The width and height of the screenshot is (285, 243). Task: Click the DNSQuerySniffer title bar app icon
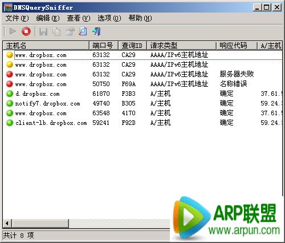pos(8,7)
